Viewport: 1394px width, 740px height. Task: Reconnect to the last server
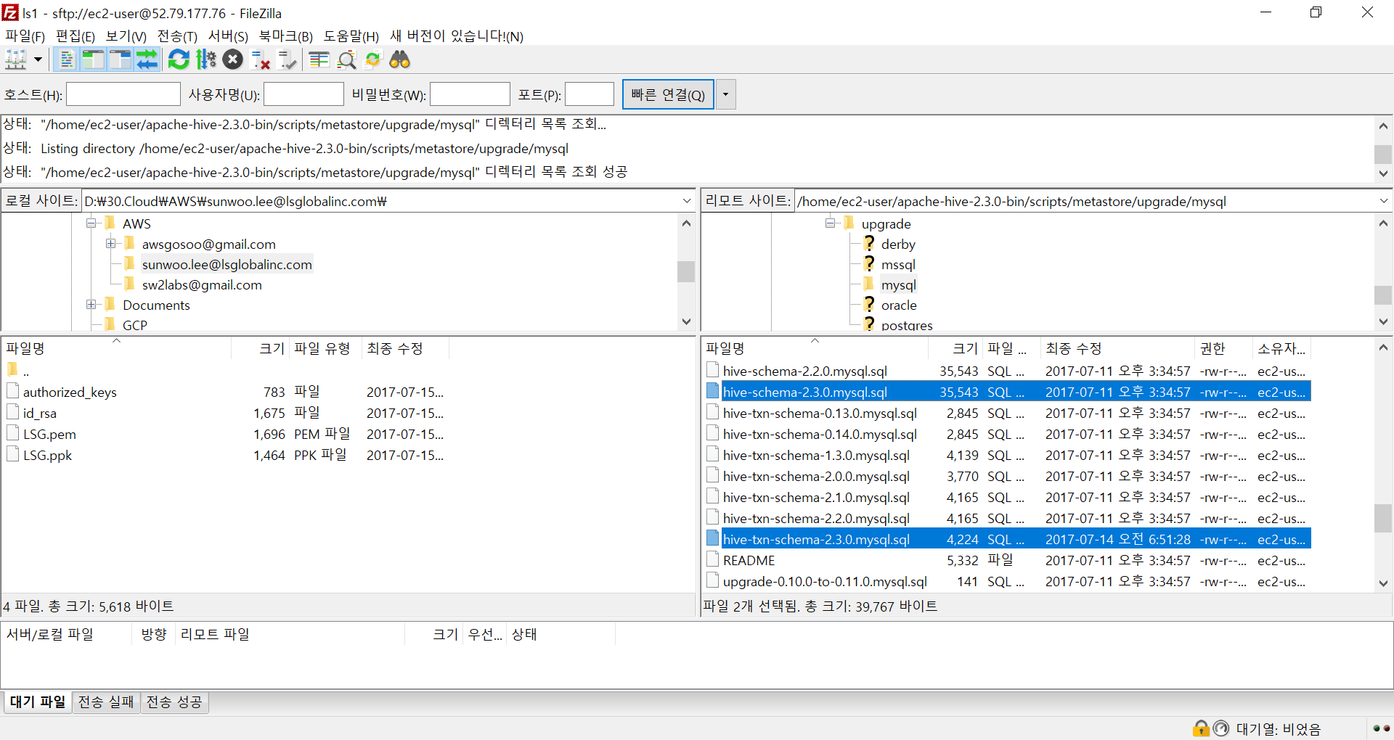click(287, 59)
